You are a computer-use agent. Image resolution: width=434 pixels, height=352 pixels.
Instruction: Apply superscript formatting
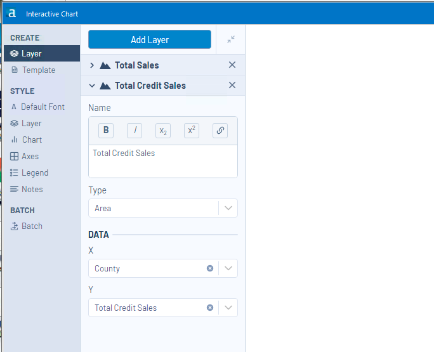(192, 131)
